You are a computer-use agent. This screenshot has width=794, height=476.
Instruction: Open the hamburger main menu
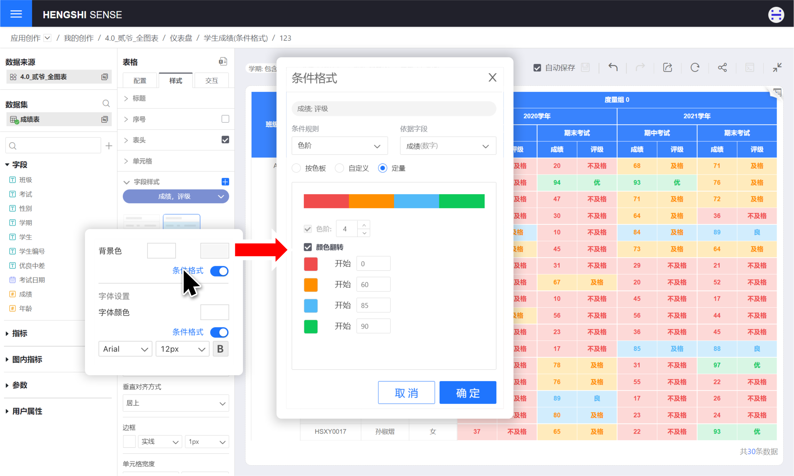coord(16,14)
